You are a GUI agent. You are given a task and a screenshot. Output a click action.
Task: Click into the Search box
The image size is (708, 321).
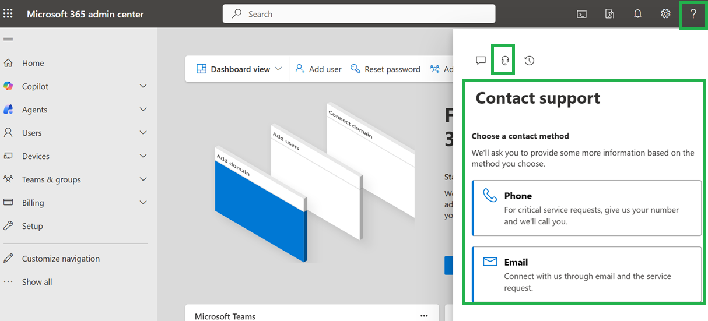[359, 14]
